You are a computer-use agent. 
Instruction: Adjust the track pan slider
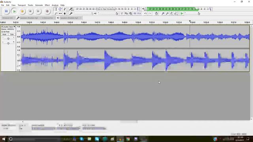8,43
